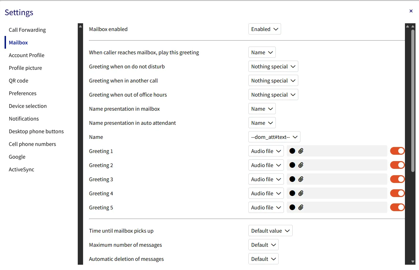Click the record dot for Greeting 1
The height and width of the screenshot is (270, 419).
click(292, 151)
